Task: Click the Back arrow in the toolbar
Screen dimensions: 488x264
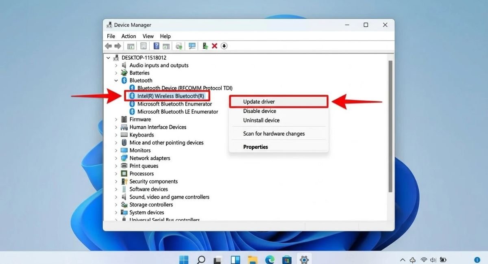Action: pyautogui.click(x=108, y=46)
